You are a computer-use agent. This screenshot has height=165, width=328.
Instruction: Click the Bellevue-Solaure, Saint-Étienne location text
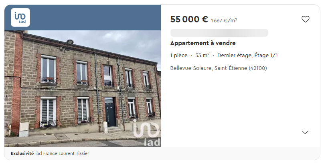[x=219, y=68]
